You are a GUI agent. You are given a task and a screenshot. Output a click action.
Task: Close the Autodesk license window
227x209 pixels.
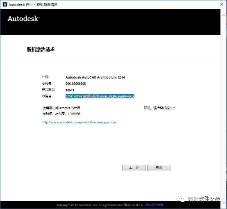222,5
